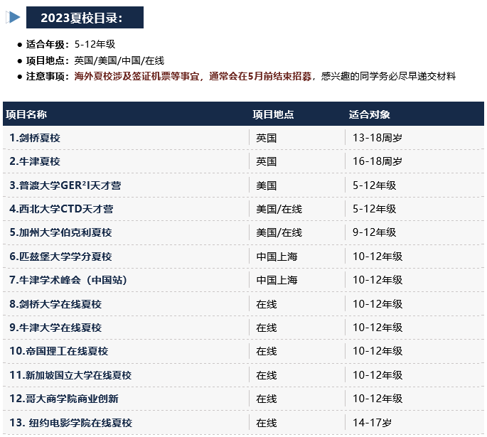Click the 感兴趣的同学务必尽早递交材料 text
The image size is (487, 437).
pyautogui.click(x=388, y=76)
